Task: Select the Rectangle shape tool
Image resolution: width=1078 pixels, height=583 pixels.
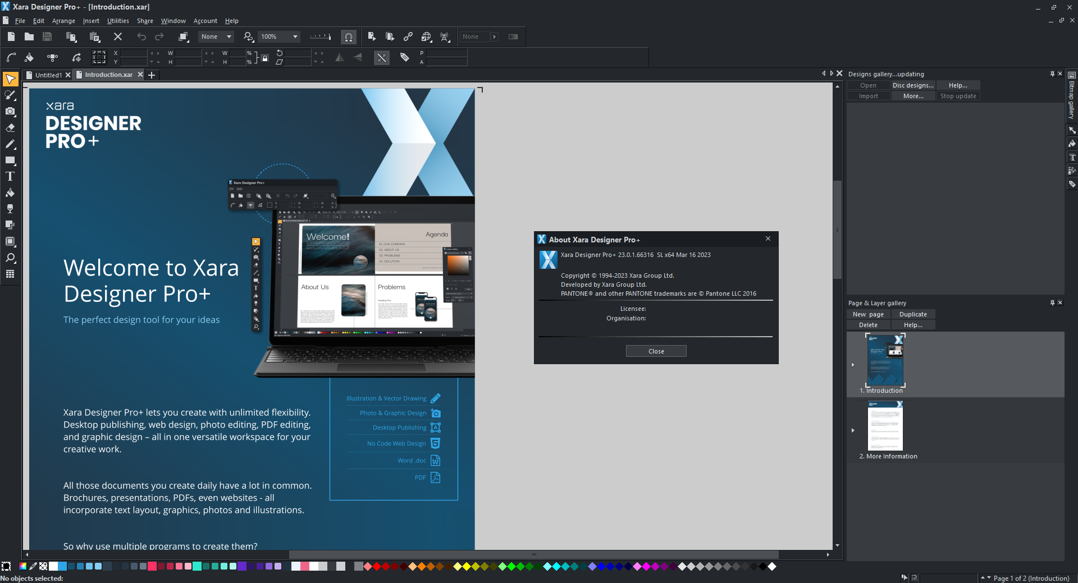Action: coord(10,160)
